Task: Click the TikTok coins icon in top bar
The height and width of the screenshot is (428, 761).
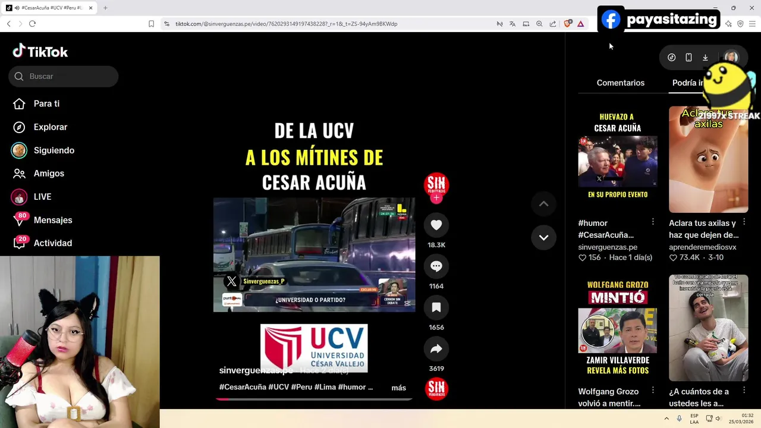Action: tap(672, 57)
